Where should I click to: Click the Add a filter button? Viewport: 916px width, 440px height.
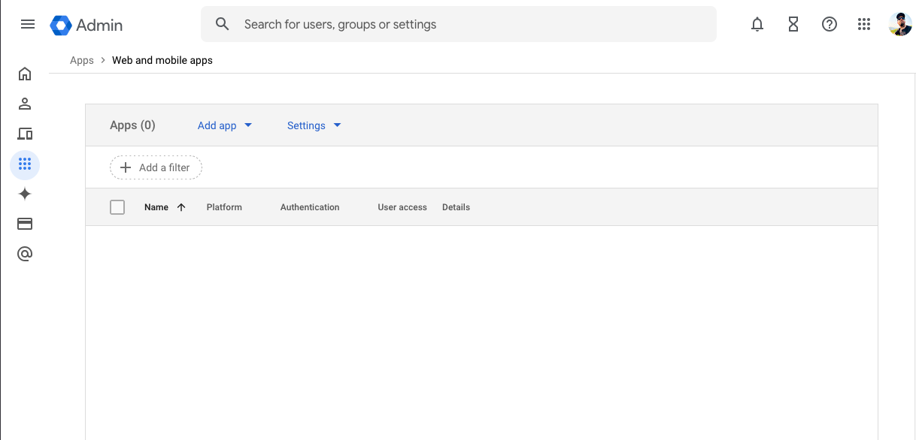point(156,167)
